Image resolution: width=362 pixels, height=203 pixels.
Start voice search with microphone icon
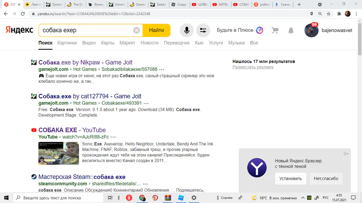point(187,30)
